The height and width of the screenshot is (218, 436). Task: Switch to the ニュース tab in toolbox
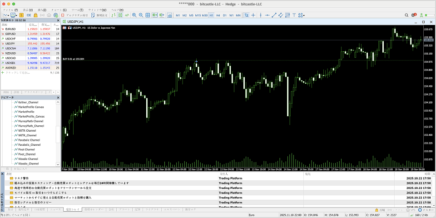[x=55, y=209]
